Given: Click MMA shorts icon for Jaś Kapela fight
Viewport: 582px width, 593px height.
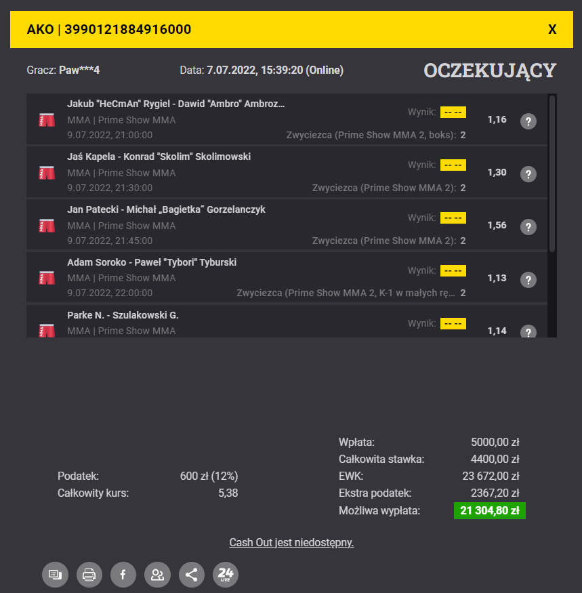Looking at the screenshot, I should [47, 173].
